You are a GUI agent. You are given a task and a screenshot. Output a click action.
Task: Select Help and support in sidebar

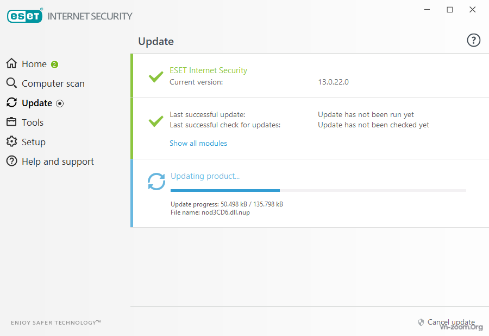58,161
